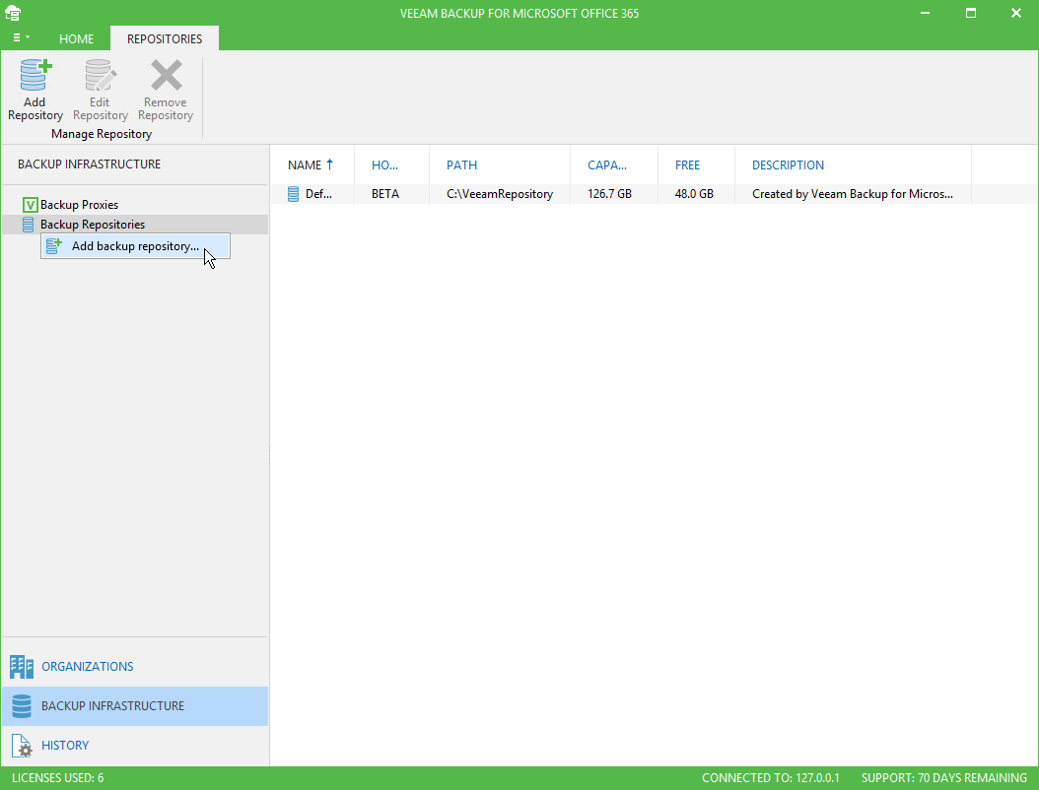Image resolution: width=1039 pixels, height=790 pixels.
Task: Sort by the NAME column header
Action: (x=305, y=165)
